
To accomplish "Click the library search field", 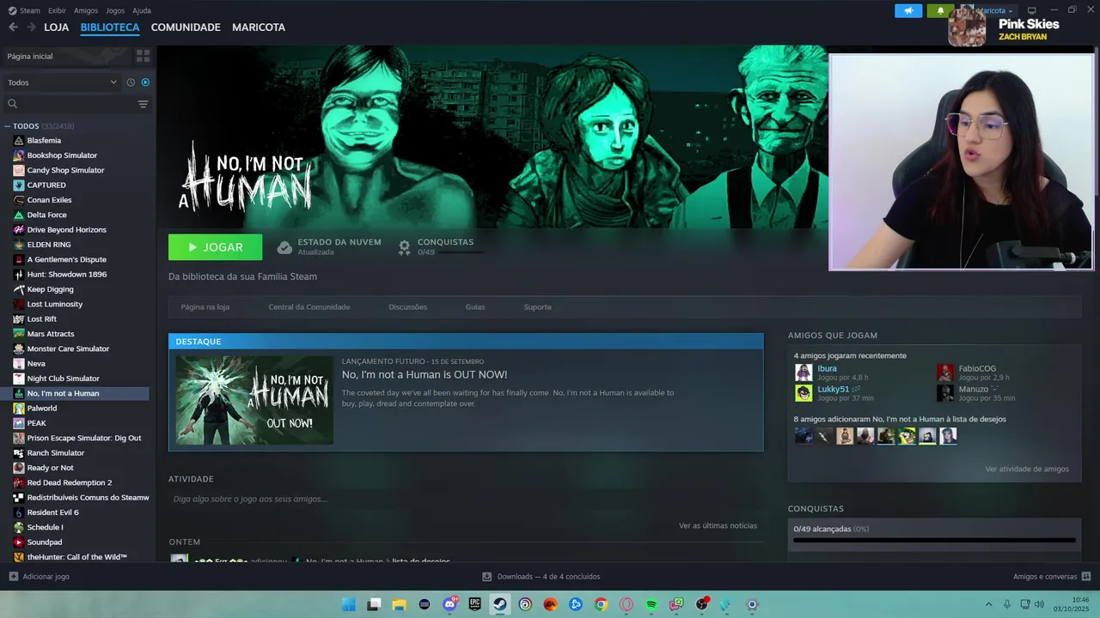I will (76, 104).
